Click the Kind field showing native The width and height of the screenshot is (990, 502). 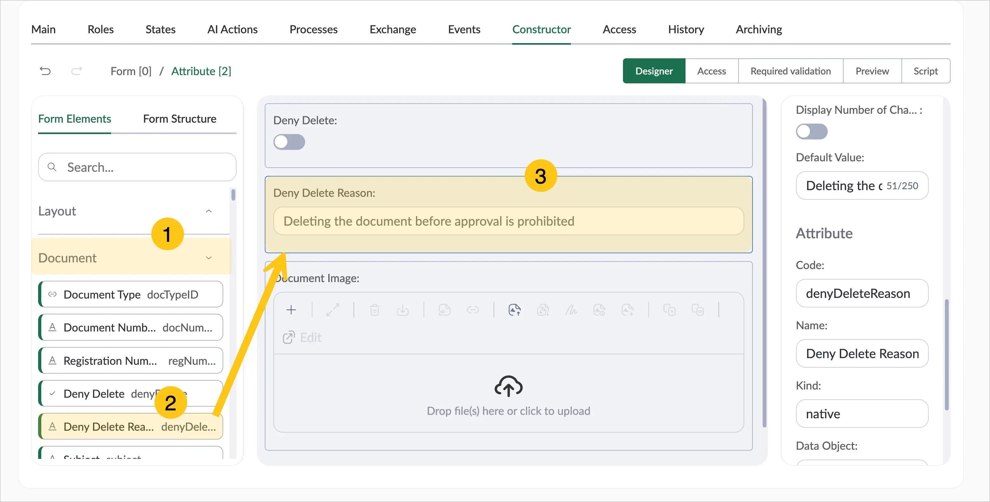click(862, 414)
